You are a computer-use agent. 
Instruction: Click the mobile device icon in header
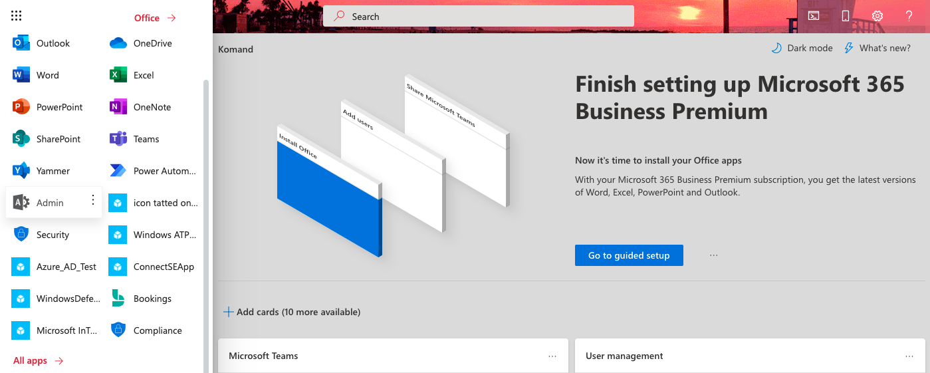coord(846,16)
